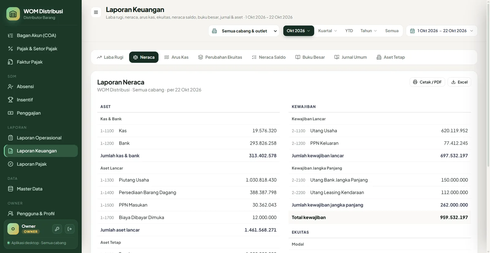Open the Laporan Pajak menu item
This screenshot has height=253, width=490.
(41, 164)
